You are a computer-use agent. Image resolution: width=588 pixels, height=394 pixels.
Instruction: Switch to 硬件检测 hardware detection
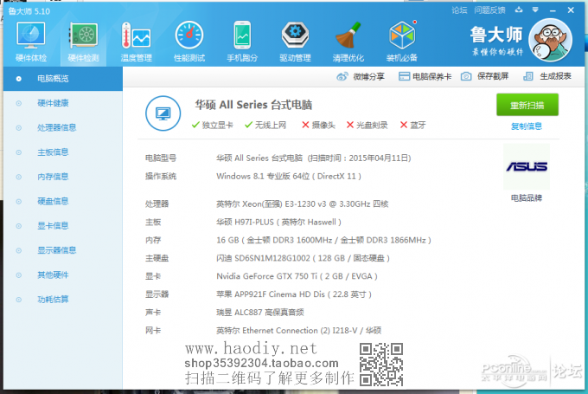(x=83, y=41)
